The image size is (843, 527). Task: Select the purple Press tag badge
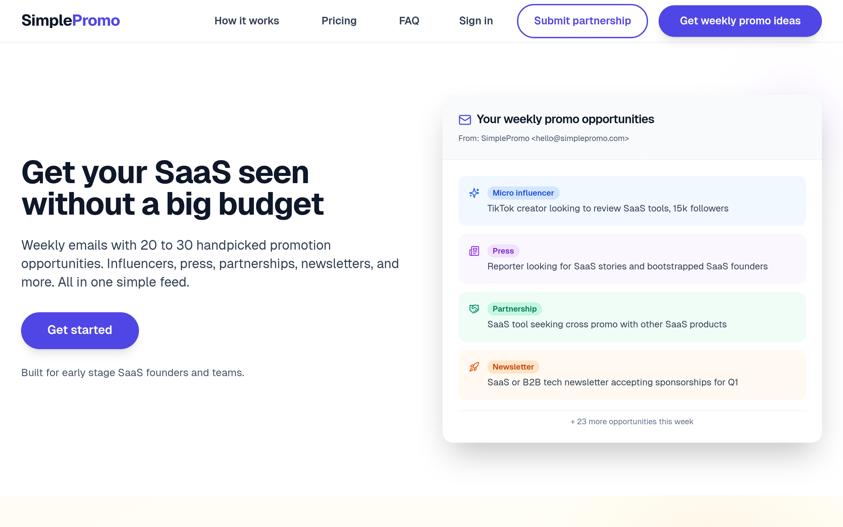pyautogui.click(x=503, y=251)
